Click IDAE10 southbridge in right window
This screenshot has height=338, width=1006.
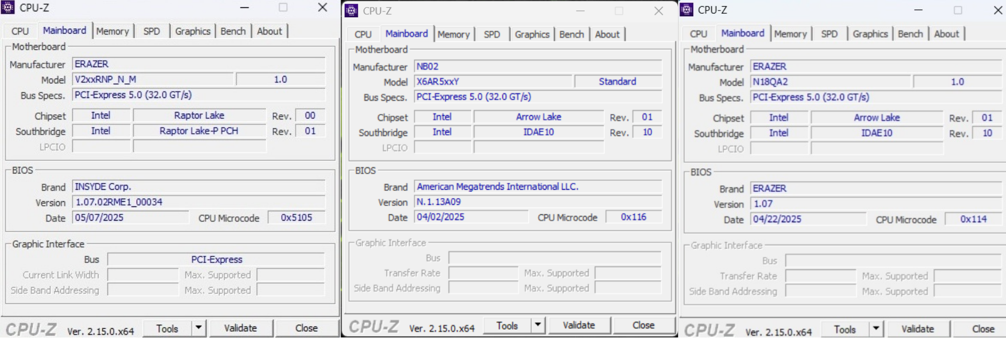click(877, 133)
